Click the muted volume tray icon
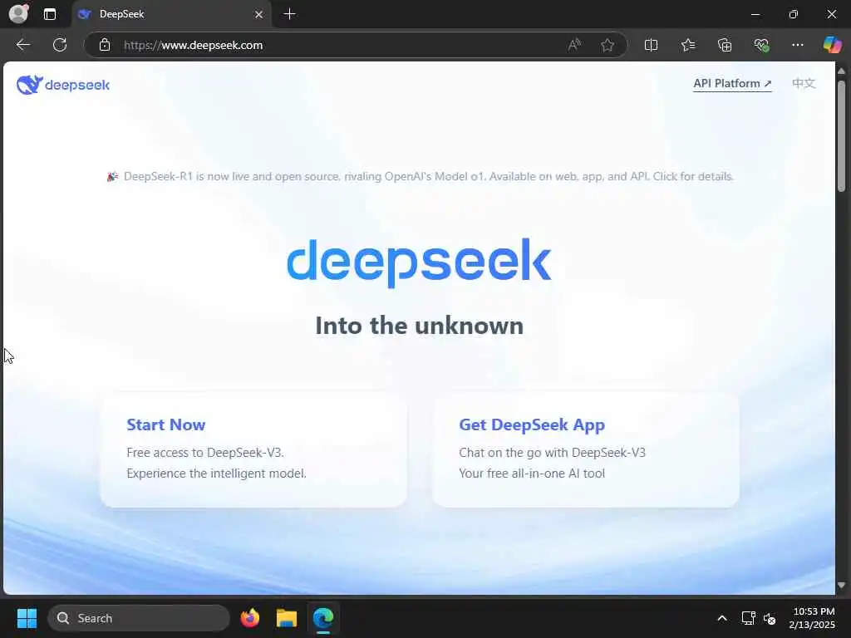Screen dimensions: 851x638 770,618
